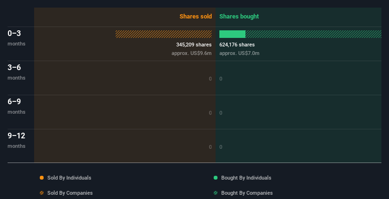Click the bought 0 value in 9–12 months row
The width and height of the screenshot is (389, 199).
tap(221, 147)
